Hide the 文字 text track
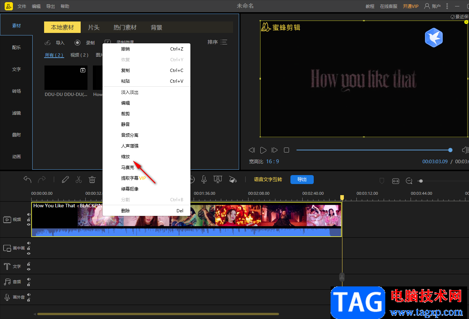This screenshot has width=469, height=319. click(29, 269)
